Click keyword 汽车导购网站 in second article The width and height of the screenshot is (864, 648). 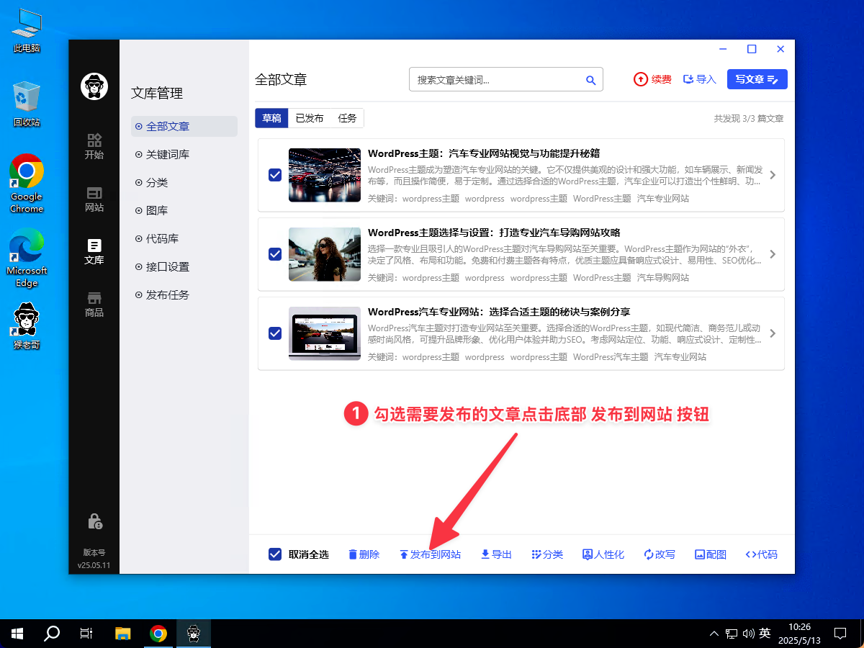[x=663, y=278]
